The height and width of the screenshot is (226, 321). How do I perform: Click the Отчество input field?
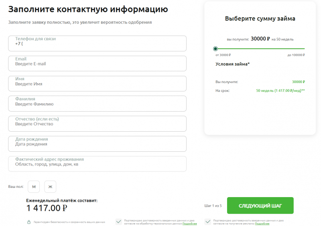pos(97,124)
